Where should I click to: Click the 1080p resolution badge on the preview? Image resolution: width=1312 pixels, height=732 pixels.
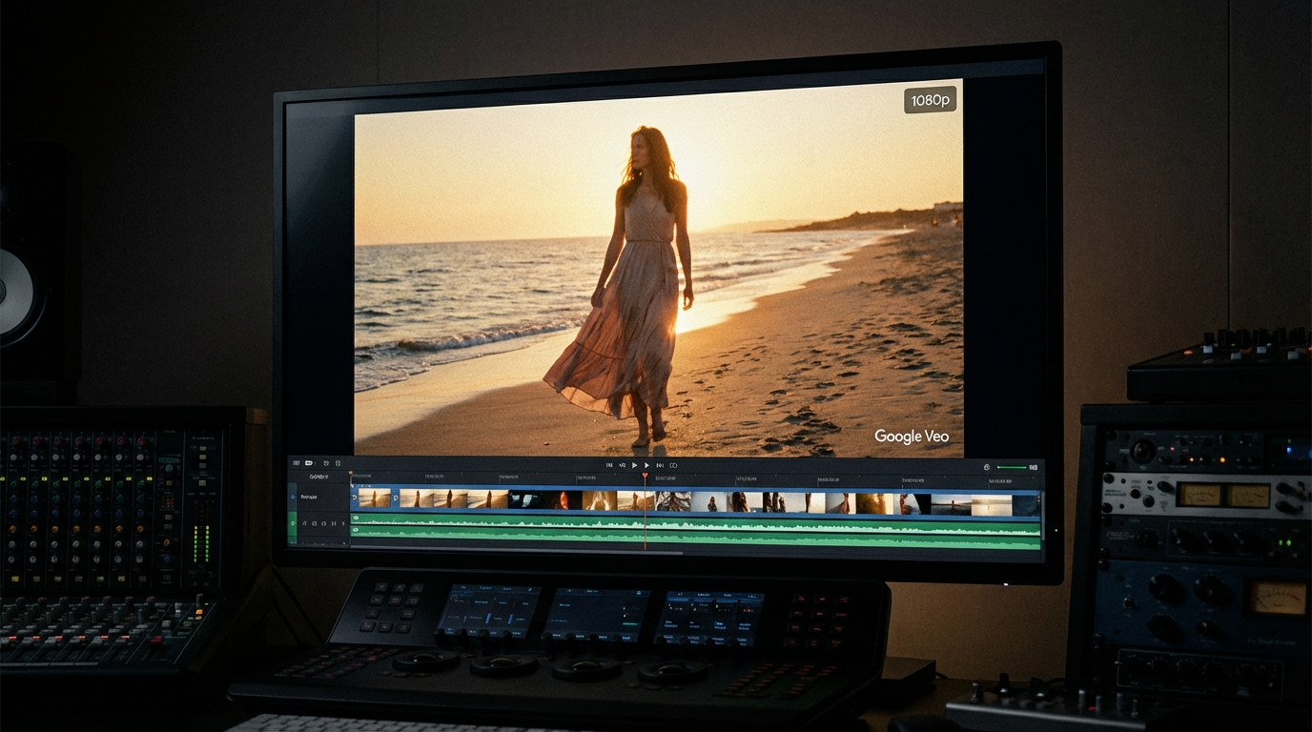[x=930, y=100]
